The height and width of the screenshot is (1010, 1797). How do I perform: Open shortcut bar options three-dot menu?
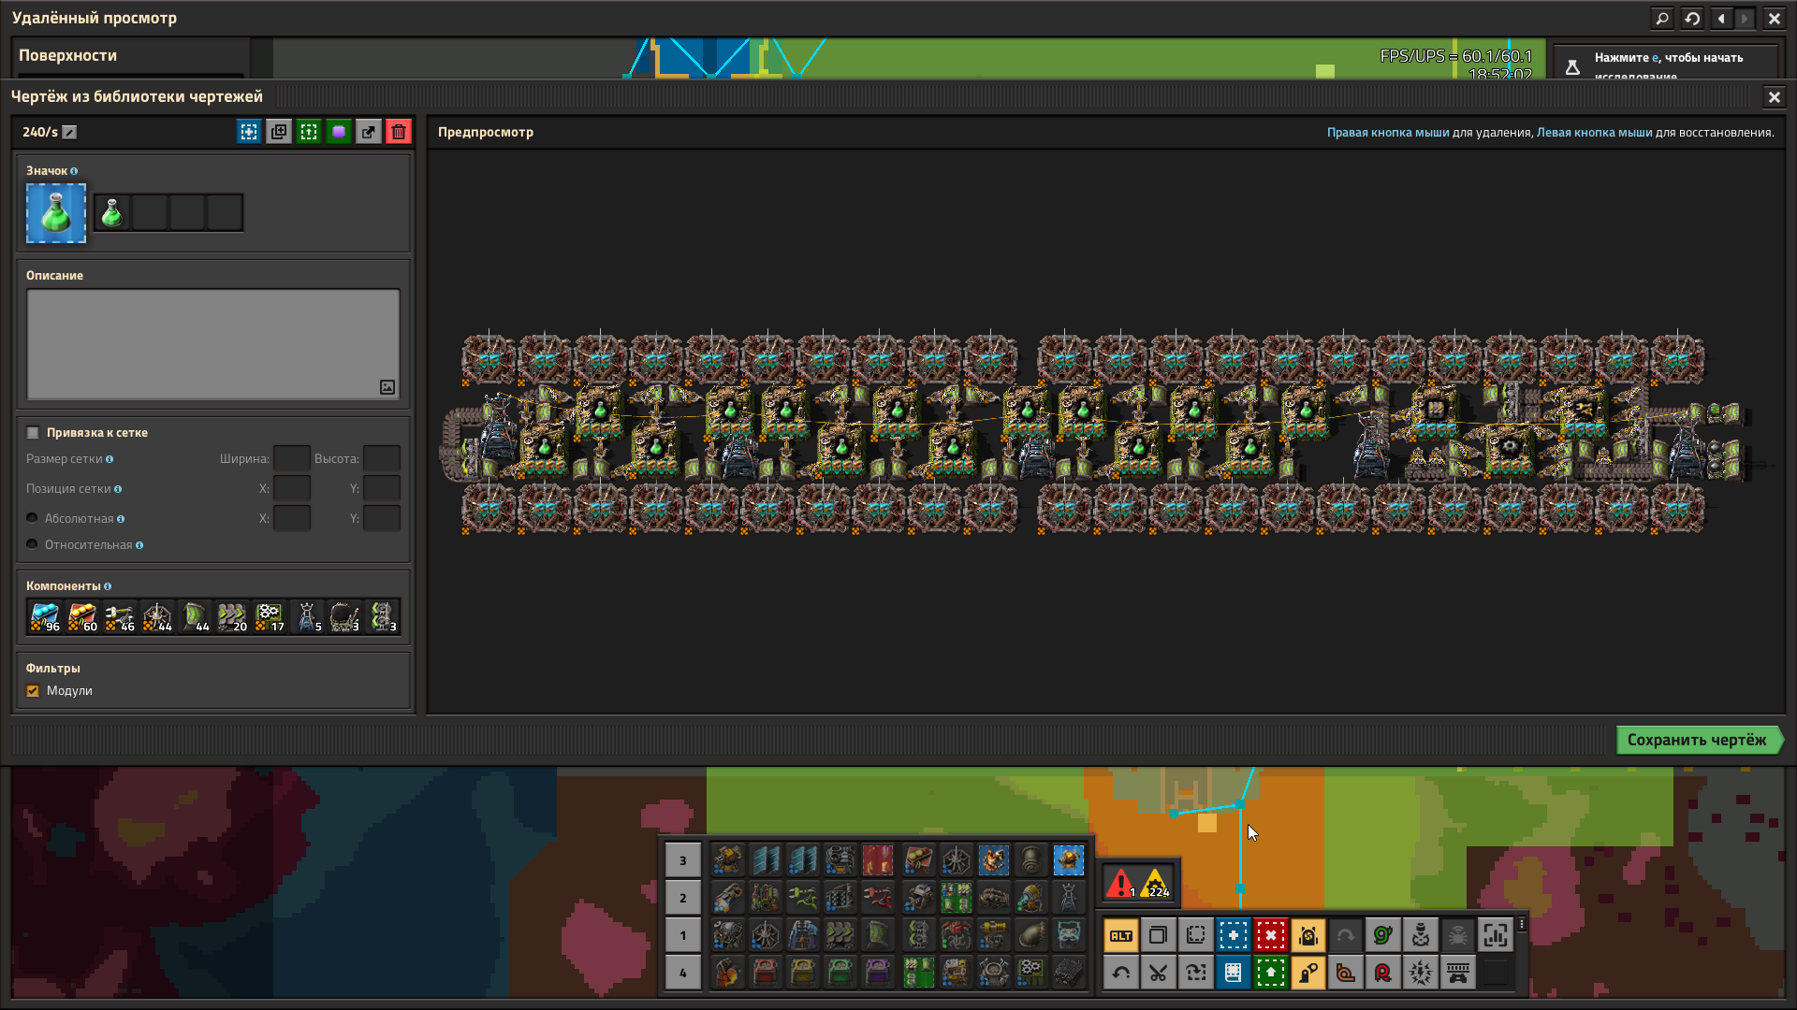(x=1522, y=924)
